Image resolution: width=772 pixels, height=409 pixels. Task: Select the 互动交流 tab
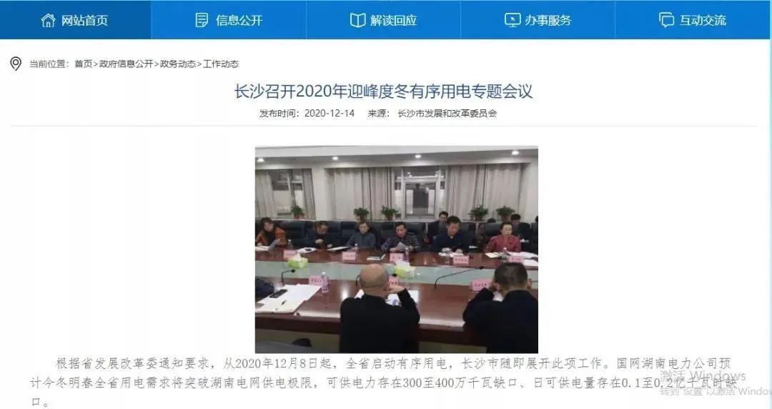pos(693,20)
